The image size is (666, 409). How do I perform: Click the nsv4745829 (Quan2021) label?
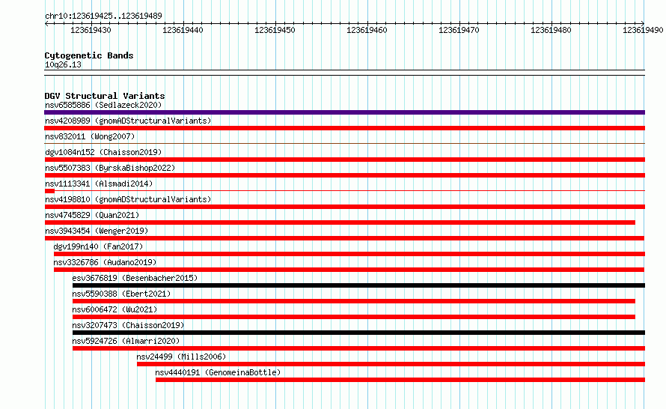tap(92, 215)
